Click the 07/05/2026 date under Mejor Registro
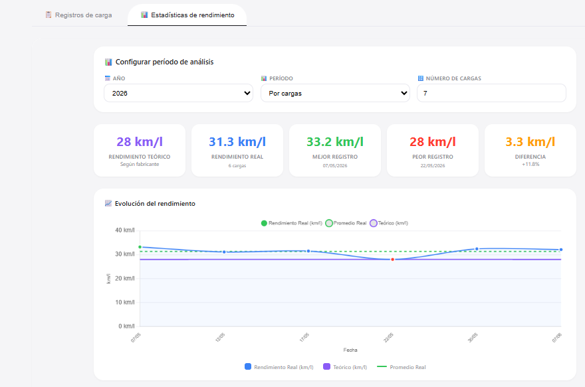Image resolution: width=585 pixels, height=387 pixels. click(x=335, y=166)
